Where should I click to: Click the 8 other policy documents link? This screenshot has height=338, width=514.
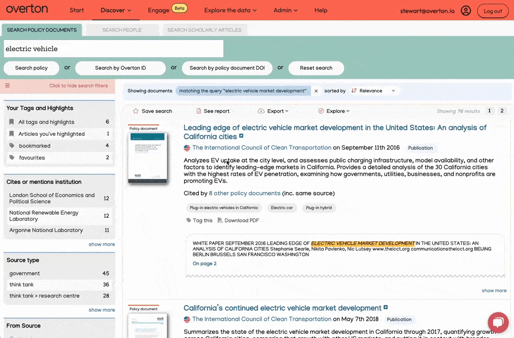(244, 193)
